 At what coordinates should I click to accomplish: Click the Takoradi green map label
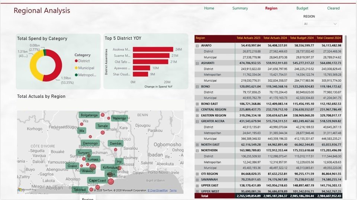point(80,190)
